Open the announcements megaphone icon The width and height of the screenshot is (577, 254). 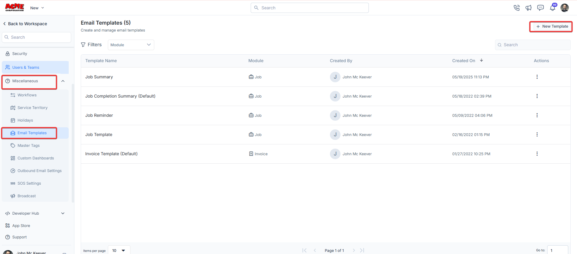tap(528, 8)
